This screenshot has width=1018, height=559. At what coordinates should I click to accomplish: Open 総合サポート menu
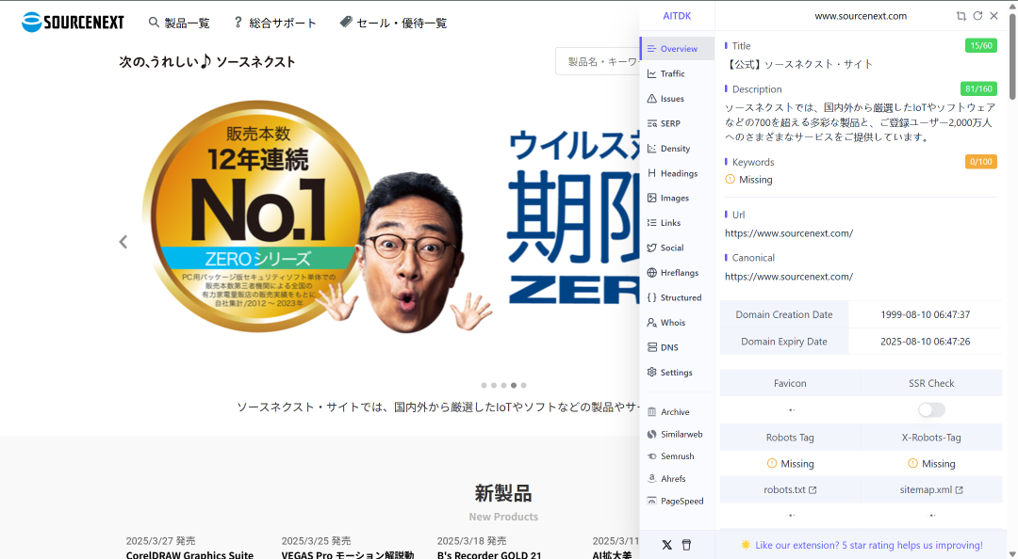point(274,23)
